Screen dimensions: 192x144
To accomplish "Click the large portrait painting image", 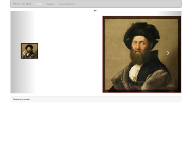I will tap(142, 54).
